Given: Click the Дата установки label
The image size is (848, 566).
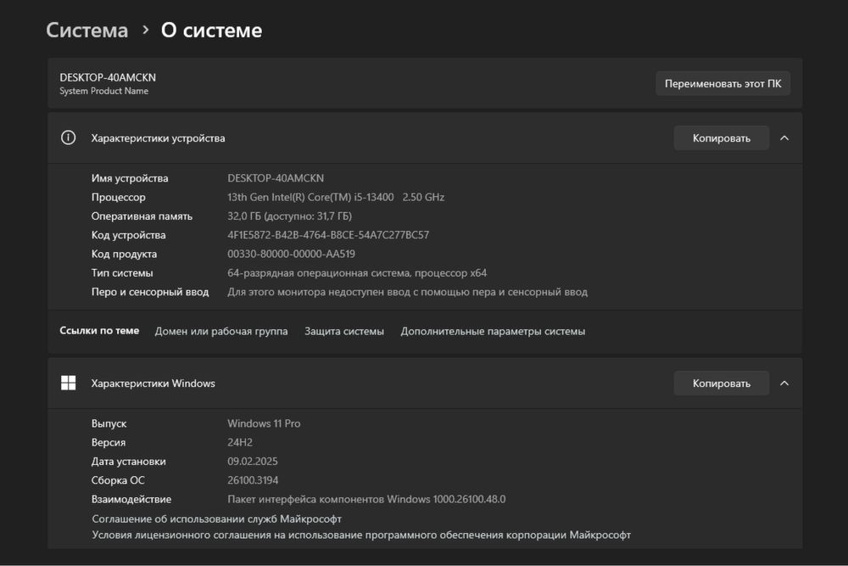Looking at the screenshot, I should pos(128,461).
